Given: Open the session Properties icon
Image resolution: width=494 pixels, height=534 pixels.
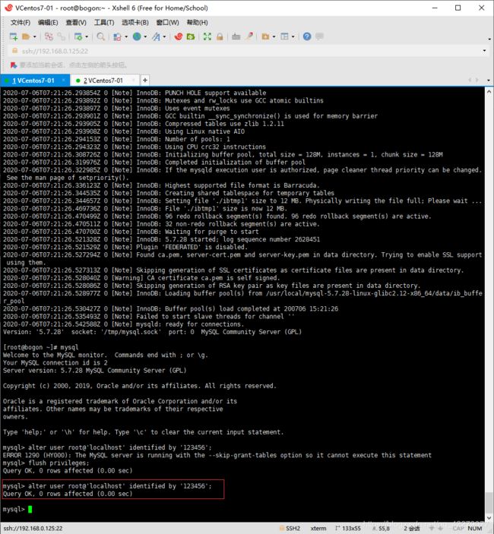Looking at the screenshot, I should 78,36.
